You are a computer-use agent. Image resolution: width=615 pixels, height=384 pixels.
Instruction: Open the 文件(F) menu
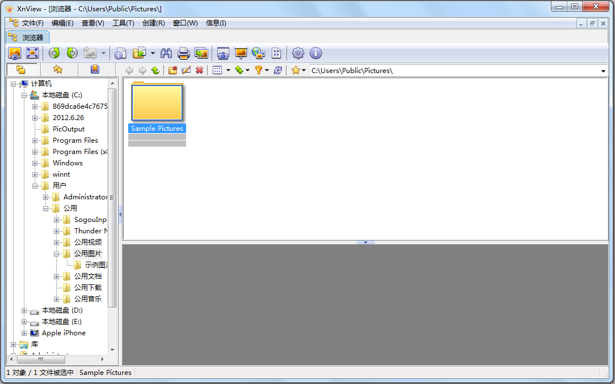point(32,23)
